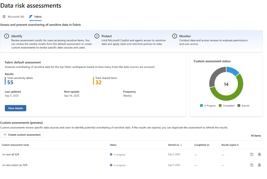Image resolution: width=267 pixels, height=179 pixels.
Task: Duplicate the 'vn test all 9/9' assessment
Action: point(252,154)
